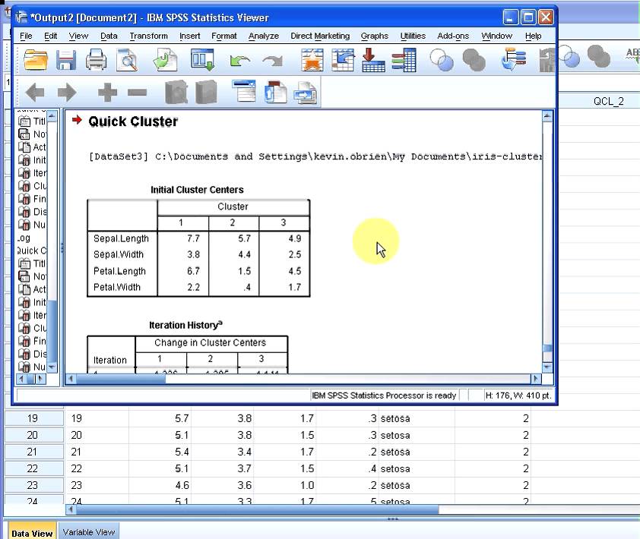
Task: Switch to Data View tab
Action: (32, 533)
